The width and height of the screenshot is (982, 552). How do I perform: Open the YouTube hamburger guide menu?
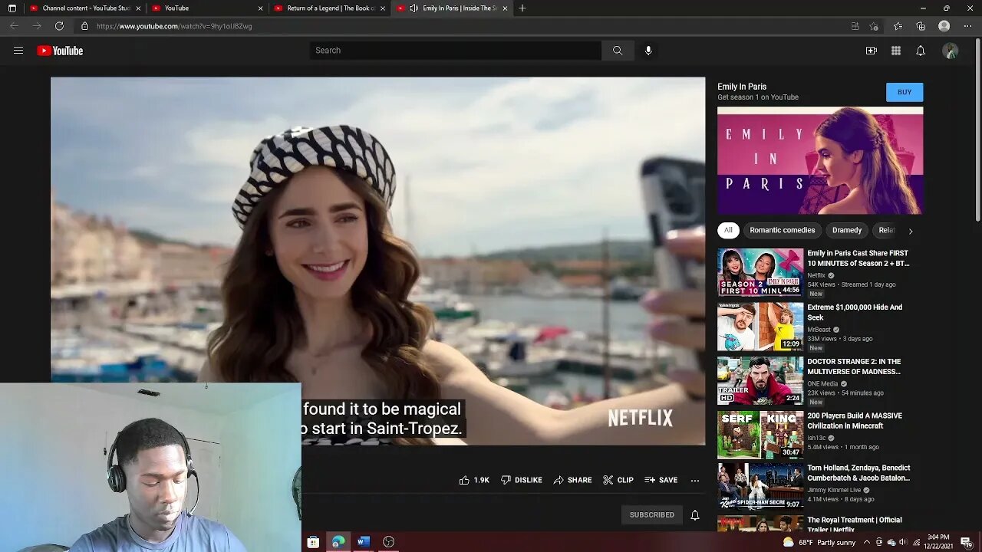click(x=18, y=51)
